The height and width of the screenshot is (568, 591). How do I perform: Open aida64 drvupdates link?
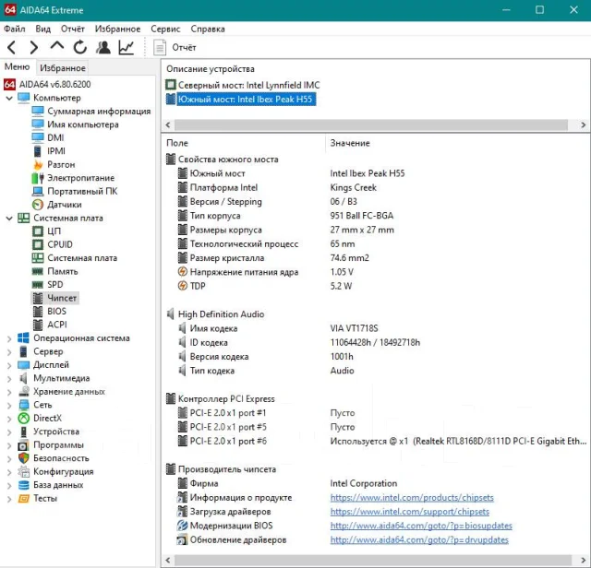[x=419, y=539]
